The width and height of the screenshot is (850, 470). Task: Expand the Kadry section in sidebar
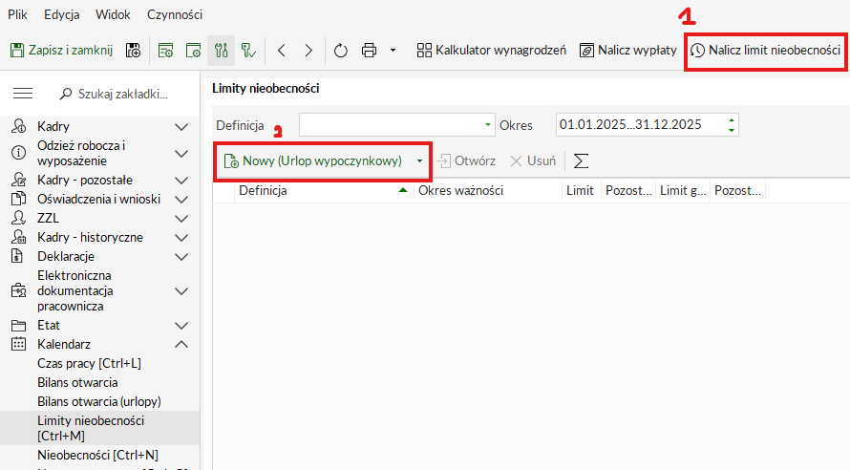click(181, 126)
